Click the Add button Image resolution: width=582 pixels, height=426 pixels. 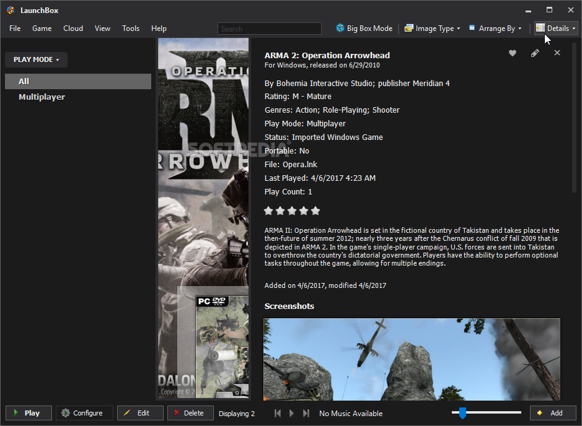553,413
